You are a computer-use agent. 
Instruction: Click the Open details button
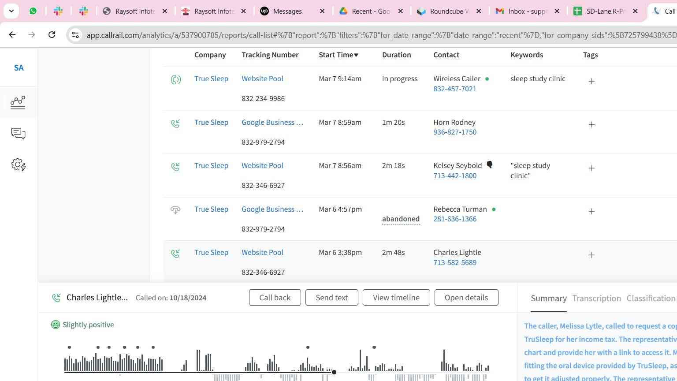(x=466, y=298)
